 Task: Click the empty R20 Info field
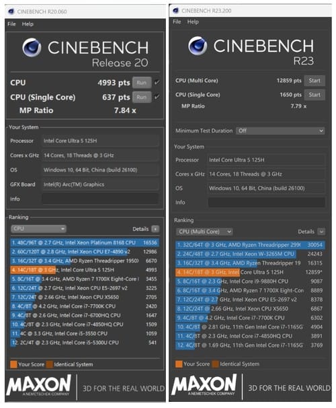[100, 199]
